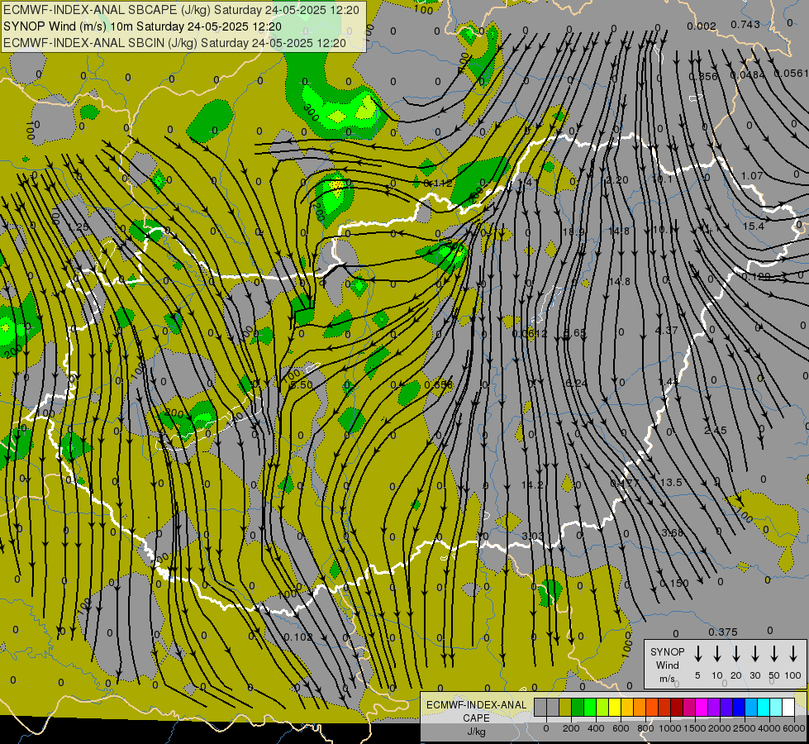Click the 1.25 value on the map
This screenshot has width=809, height=744.
78,227
